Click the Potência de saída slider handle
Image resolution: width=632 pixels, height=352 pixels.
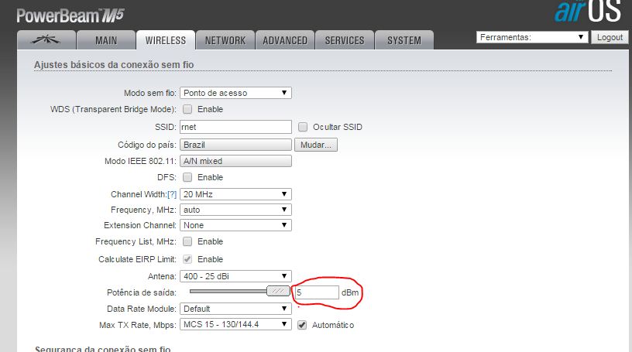click(279, 291)
